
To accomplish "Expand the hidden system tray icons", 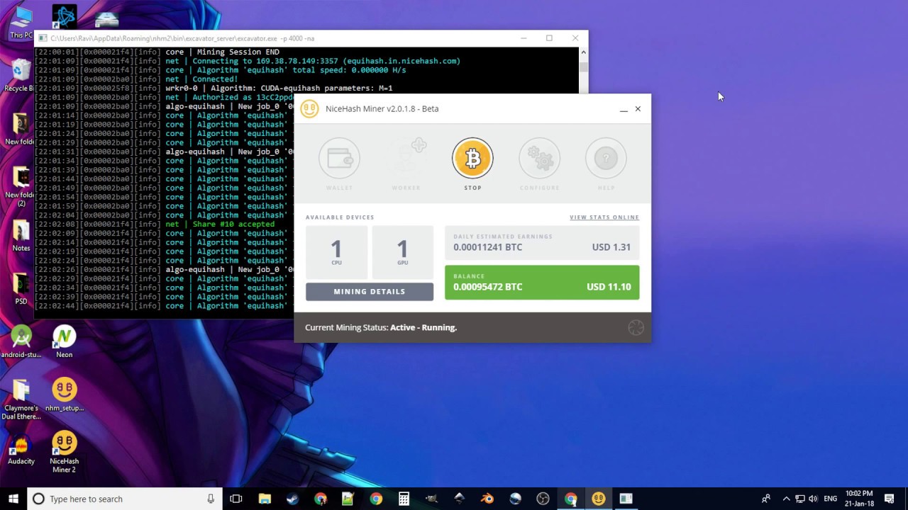I will [786, 499].
